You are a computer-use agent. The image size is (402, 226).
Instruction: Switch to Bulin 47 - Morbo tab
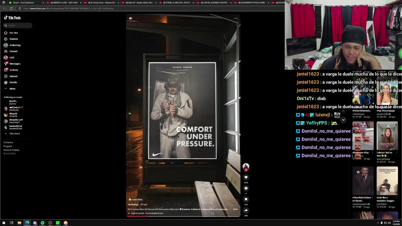click(139, 3)
